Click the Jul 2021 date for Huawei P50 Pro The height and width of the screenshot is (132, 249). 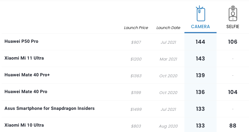(x=168, y=42)
